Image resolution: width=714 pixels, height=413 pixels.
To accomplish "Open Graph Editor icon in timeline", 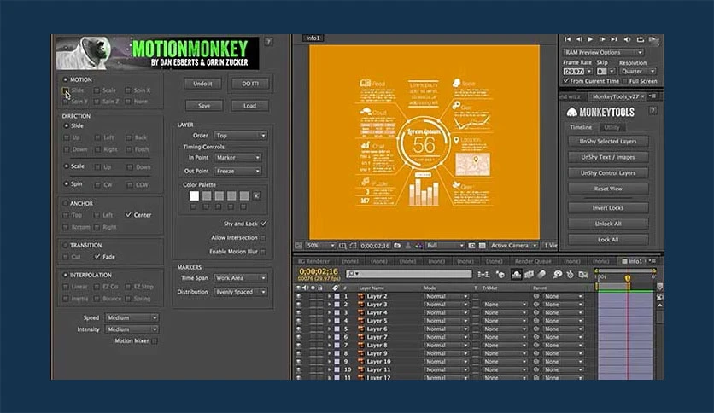I will click(x=582, y=274).
